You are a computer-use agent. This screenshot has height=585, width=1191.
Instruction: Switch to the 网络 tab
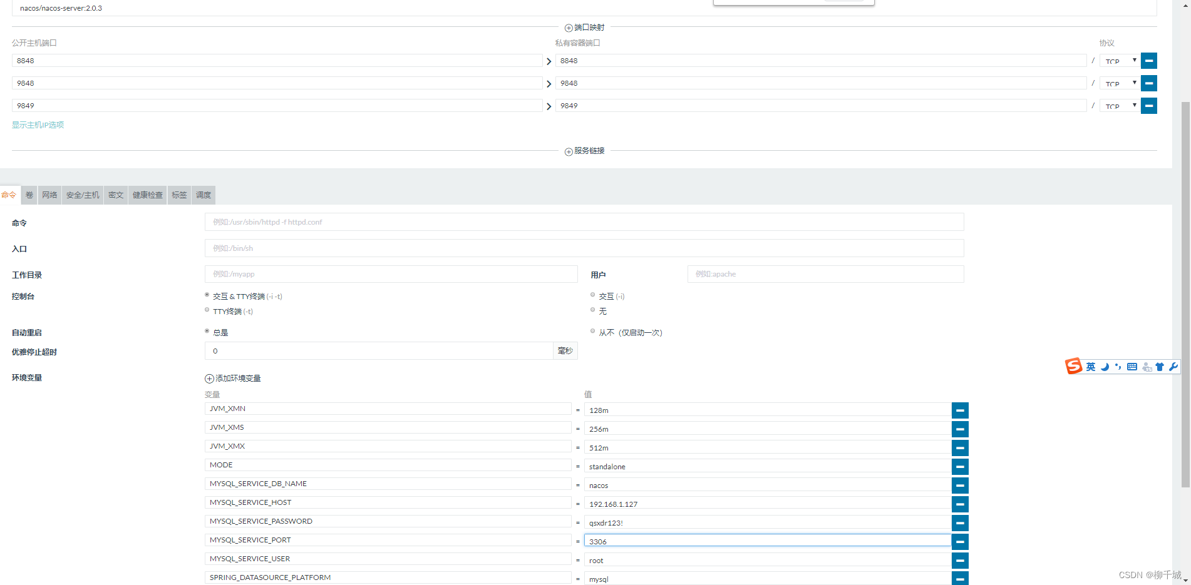pyautogui.click(x=50, y=195)
